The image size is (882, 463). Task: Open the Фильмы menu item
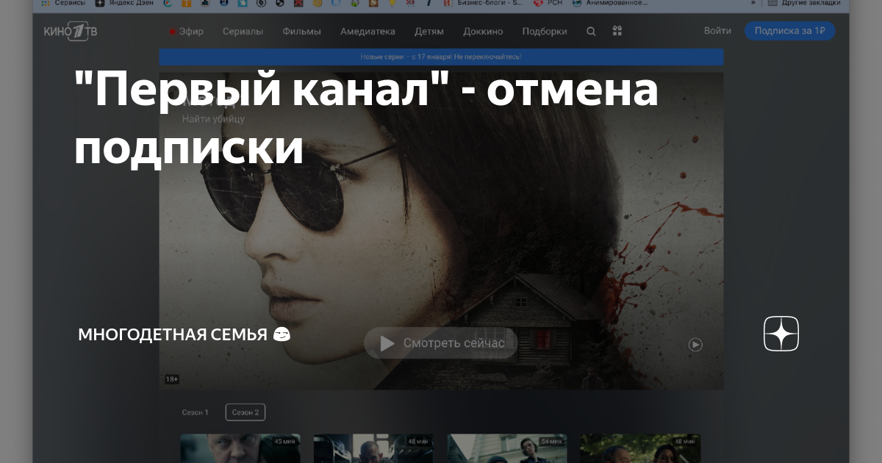[301, 32]
